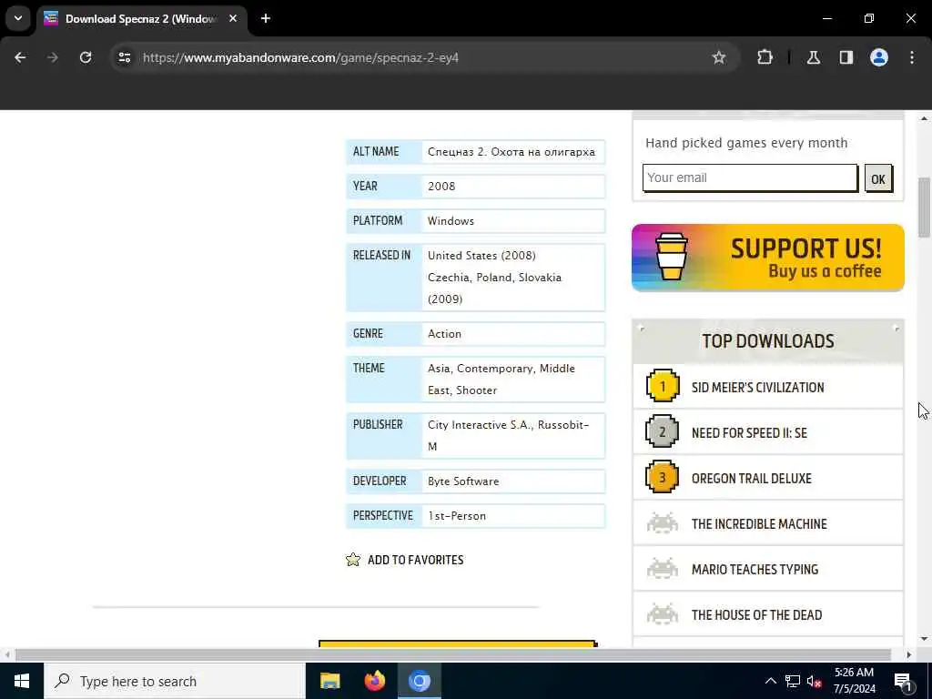Click the Add to Favorites star icon
Viewport: 932px width, 699px height.
(353, 560)
